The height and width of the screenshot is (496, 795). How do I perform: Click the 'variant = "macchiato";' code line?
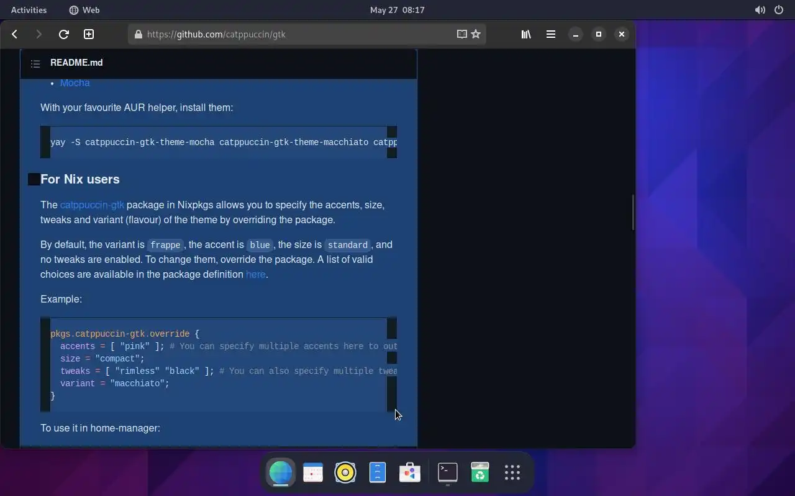pyautogui.click(x=115, y=383)
